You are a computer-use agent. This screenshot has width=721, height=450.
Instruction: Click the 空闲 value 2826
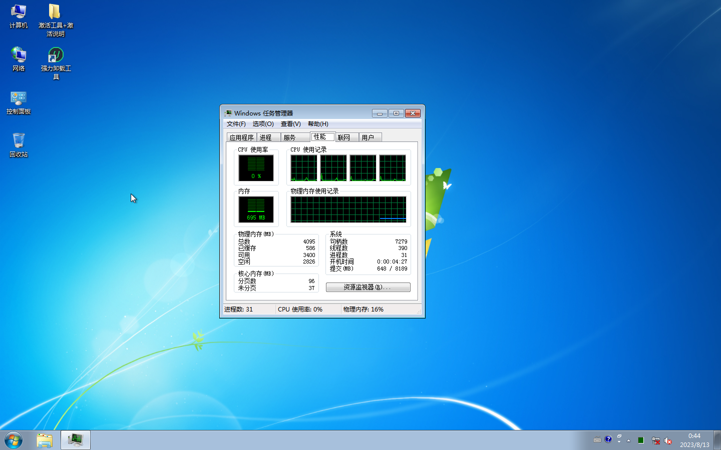coord(309,261)
